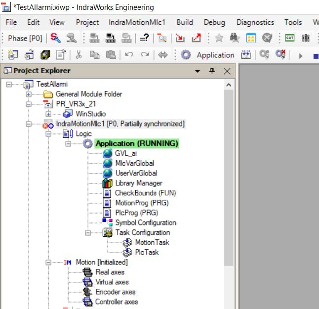Click the Application toolbar button
The image size is (319, 309).
208,55
